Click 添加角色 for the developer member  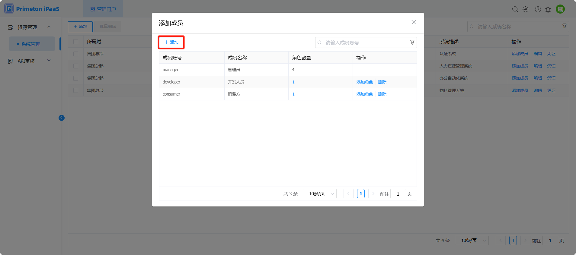point(364,82)
